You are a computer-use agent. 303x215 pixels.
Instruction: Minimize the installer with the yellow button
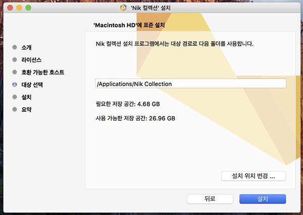point(19,8)
